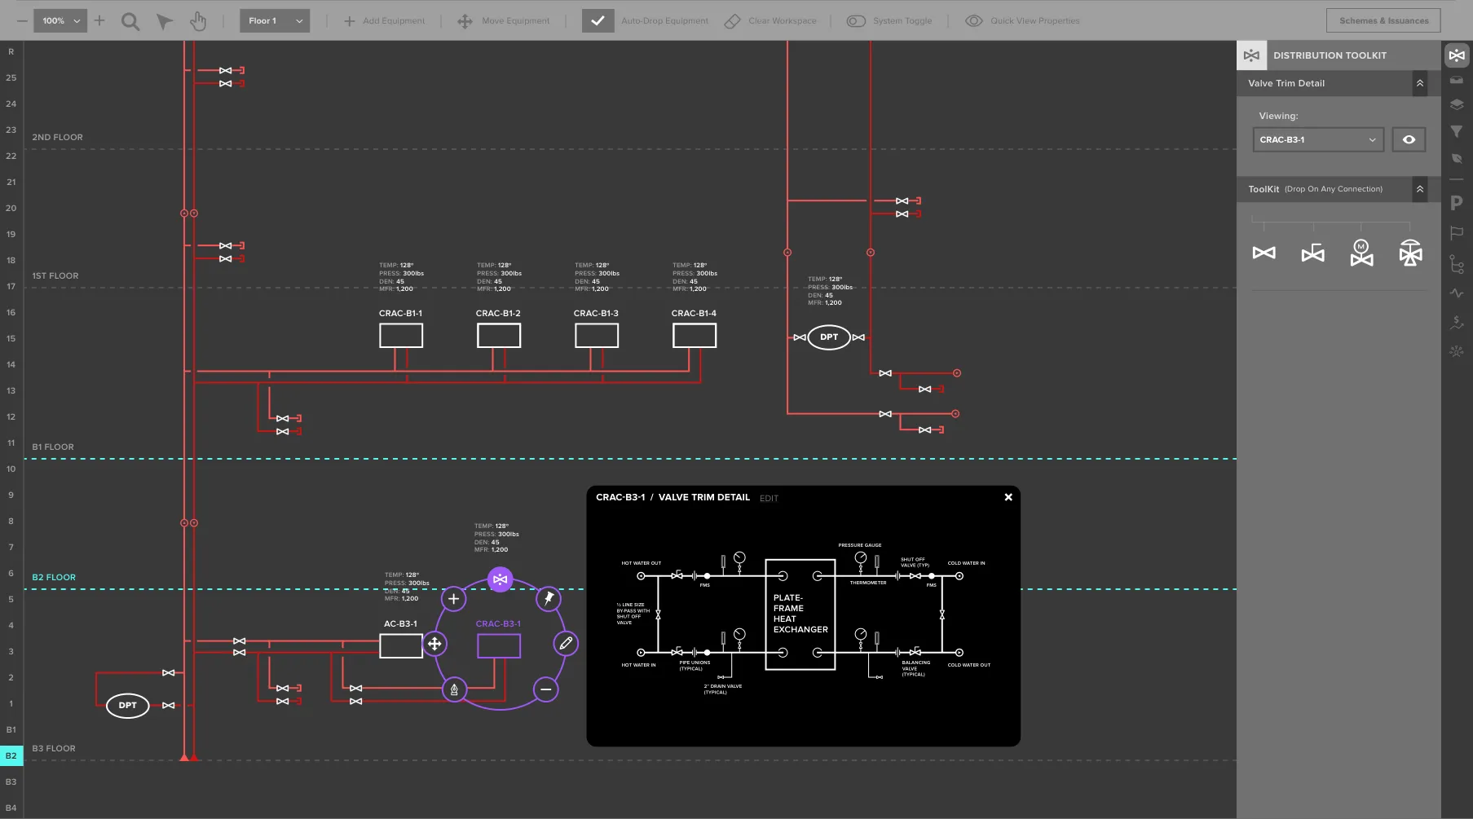This screenshot has width=1473, height=819.
Task: Open the Viewing CRAC-B3-1 dropdown
Action: click(1318, 139)
